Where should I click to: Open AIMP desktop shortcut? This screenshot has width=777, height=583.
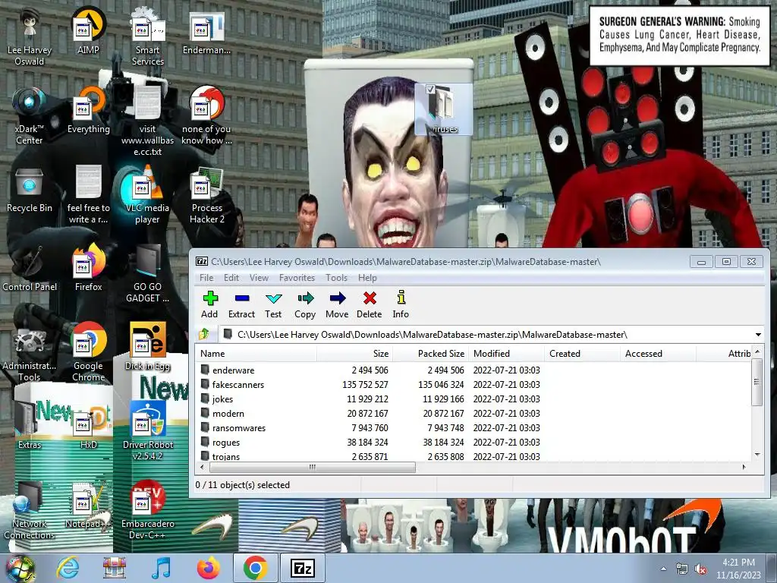(88, 30)
